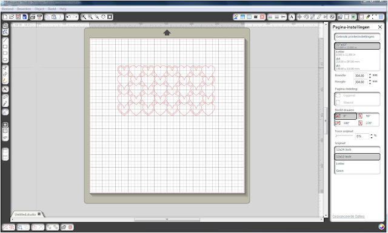
Task: Select 12x24 inch cutting mat
Action: coord(357,149)
